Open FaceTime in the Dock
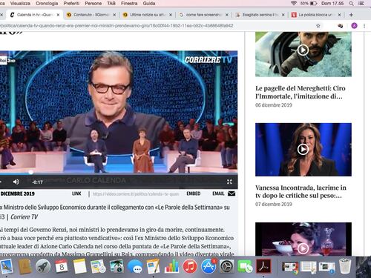 [245, 267]
